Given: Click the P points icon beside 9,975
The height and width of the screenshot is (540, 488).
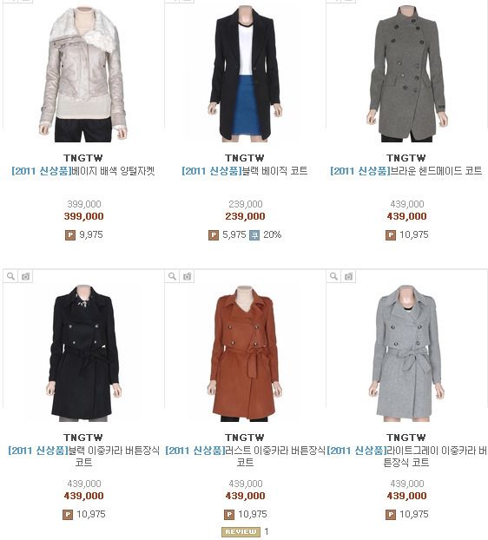Looking at the screenshot, I should (70, 235).
